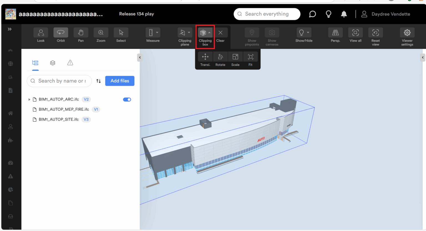Open the warnings panel tab
The height and width of the screenshot is (231, 426).
coord(70,63)
